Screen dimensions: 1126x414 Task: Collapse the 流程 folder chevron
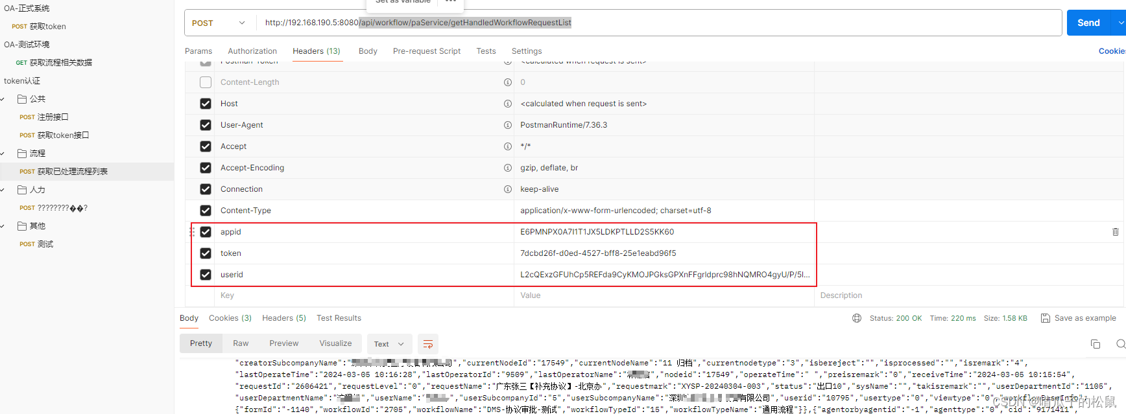(x=3, y=154)
